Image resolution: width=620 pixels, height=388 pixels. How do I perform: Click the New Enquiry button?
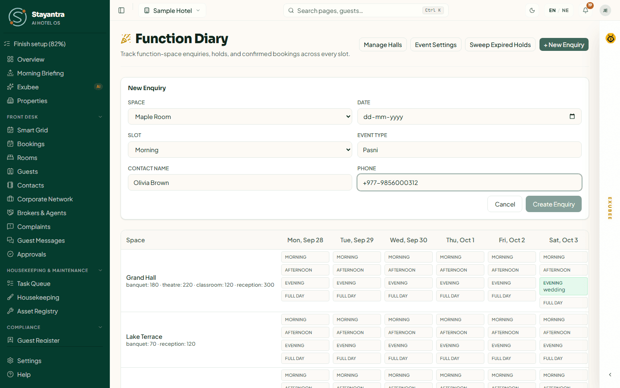coord(564,45)
